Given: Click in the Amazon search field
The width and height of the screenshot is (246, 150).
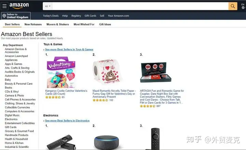Looking at the screenshot, I should click(140, 6).
